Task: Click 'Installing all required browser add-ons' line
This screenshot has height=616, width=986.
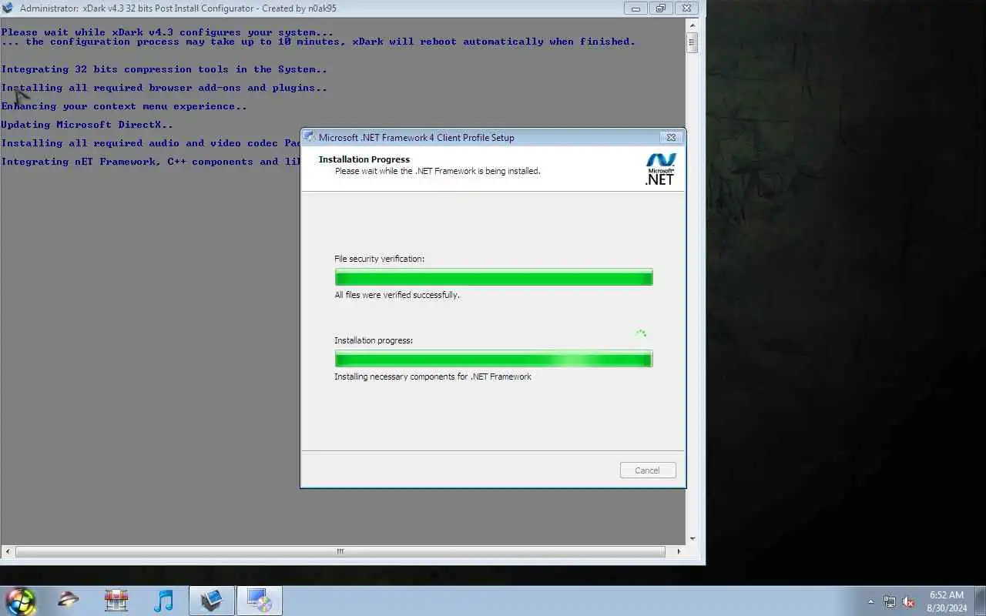Action: [x=164, y=88]
